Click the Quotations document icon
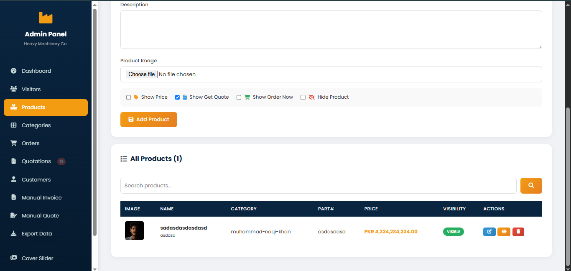The image size is (571, 271). 13,161
